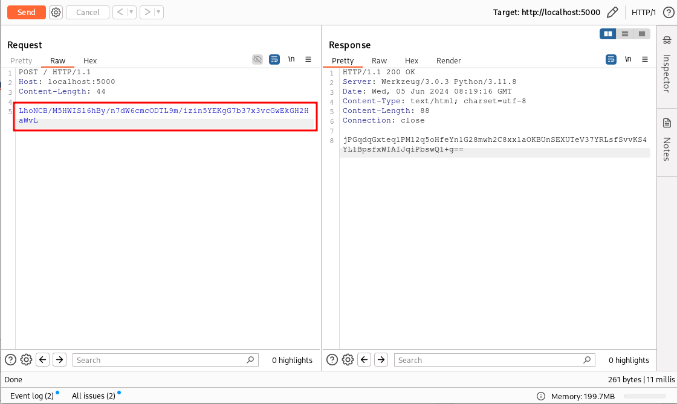Click the Memory usage bar
Screen dimensions: 677x404
(x=645, y=397)
